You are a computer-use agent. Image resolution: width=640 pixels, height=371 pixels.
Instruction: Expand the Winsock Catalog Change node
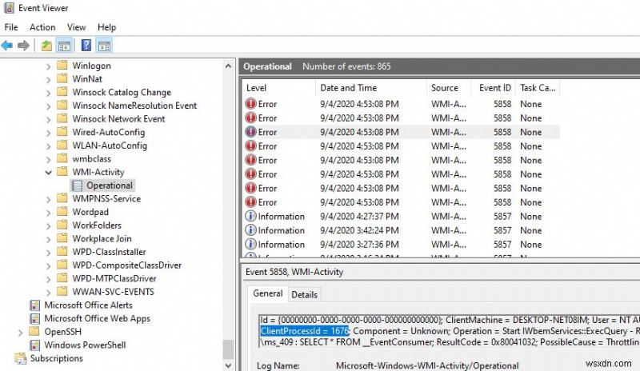point(49,93)
